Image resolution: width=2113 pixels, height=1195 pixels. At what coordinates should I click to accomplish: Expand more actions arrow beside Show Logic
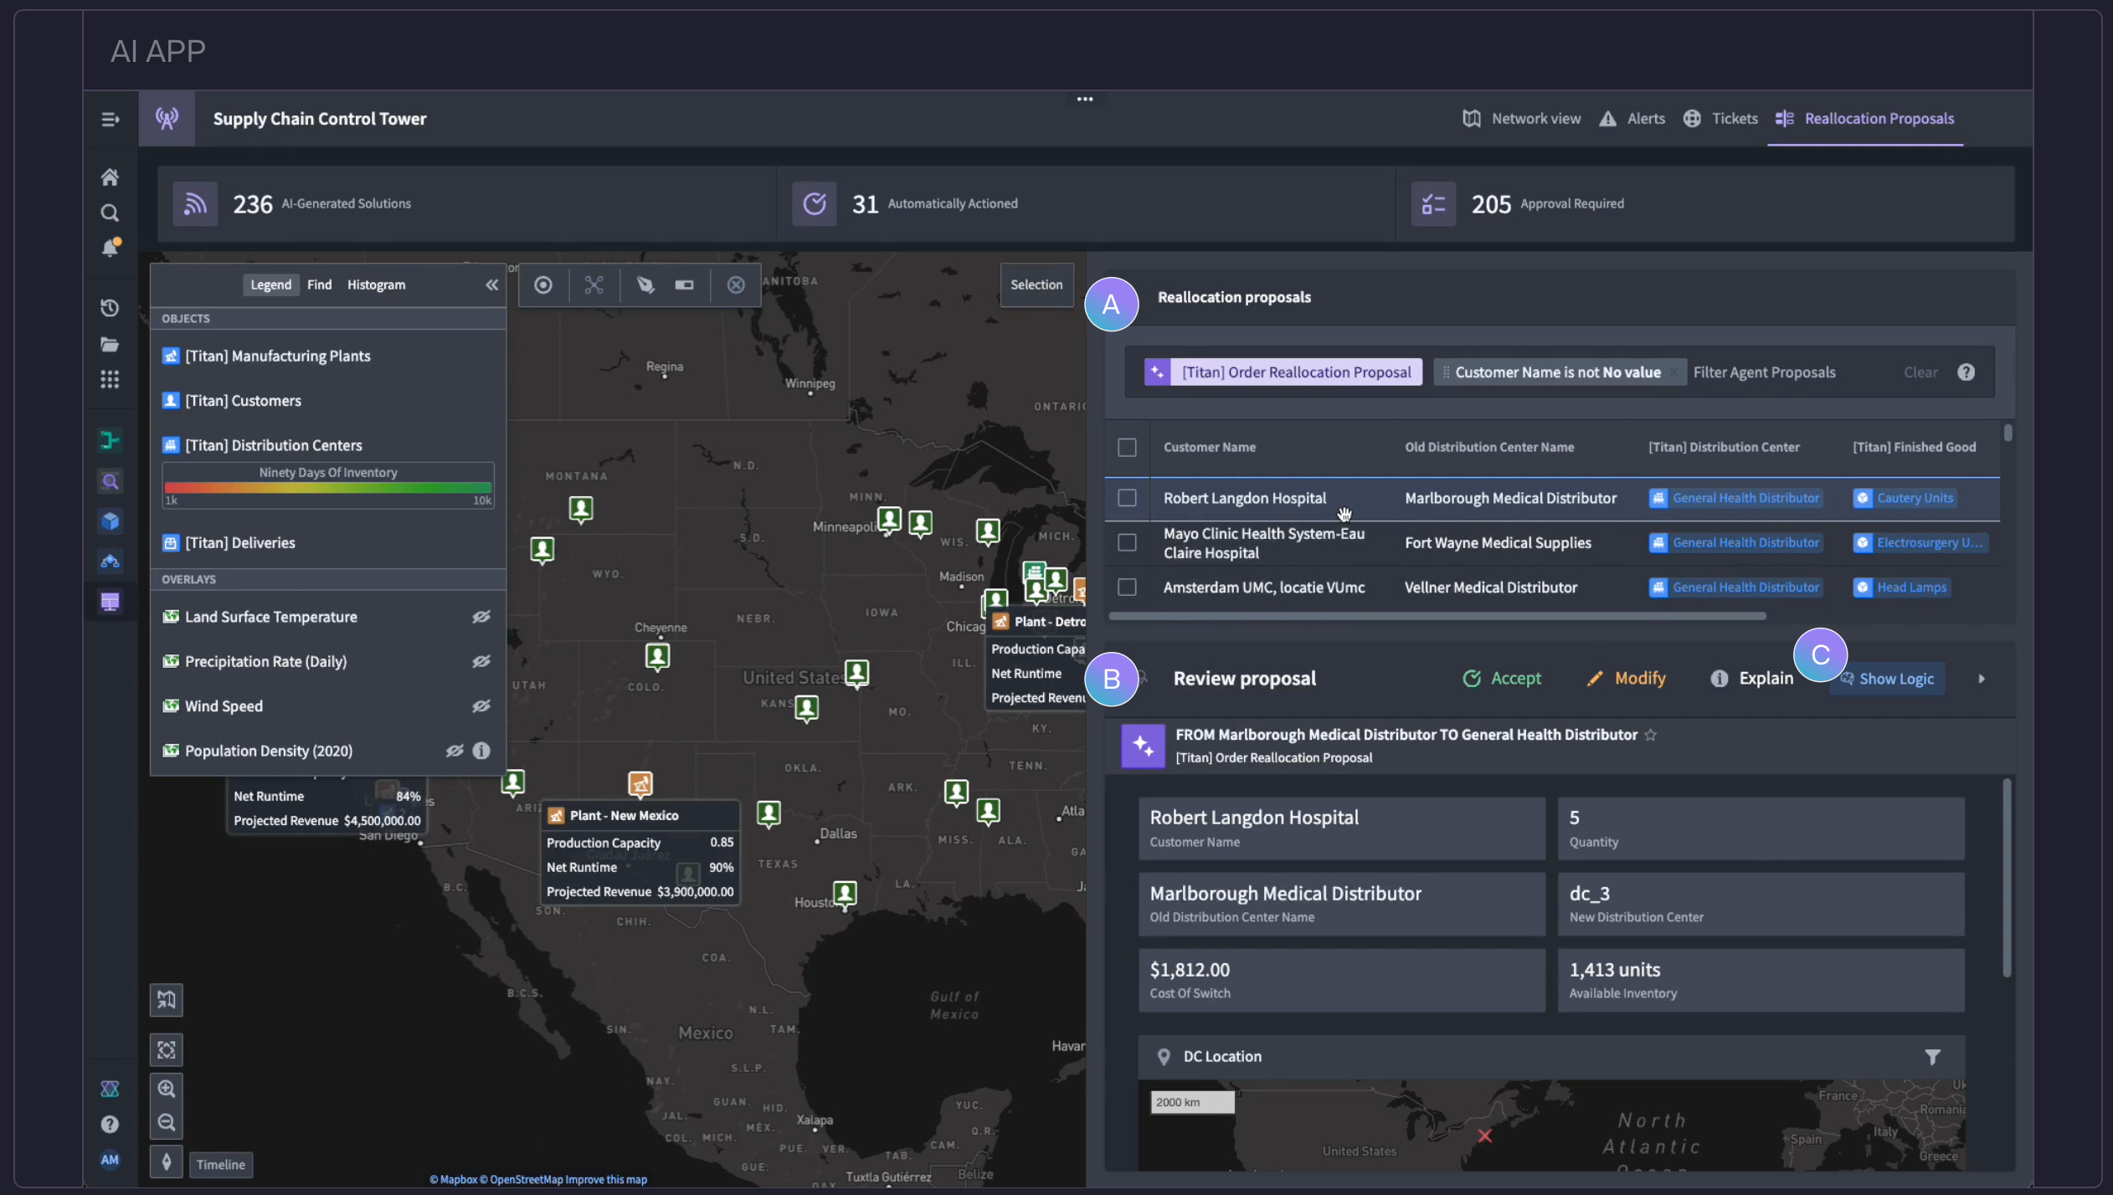(x=1982, y=679)
